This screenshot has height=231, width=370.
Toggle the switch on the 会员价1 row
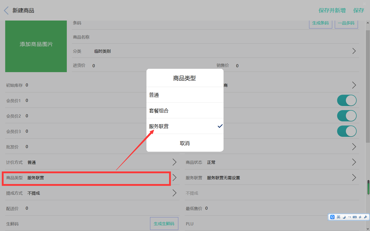click(347, 100)
